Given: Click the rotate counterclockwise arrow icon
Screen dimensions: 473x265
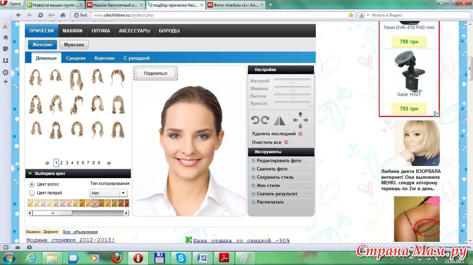Looking at the screenshot, I should pos(255,120).
